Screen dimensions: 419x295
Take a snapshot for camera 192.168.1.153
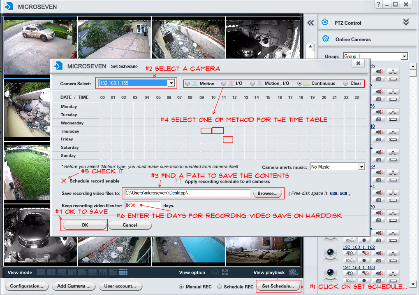[x=379, y=281]
